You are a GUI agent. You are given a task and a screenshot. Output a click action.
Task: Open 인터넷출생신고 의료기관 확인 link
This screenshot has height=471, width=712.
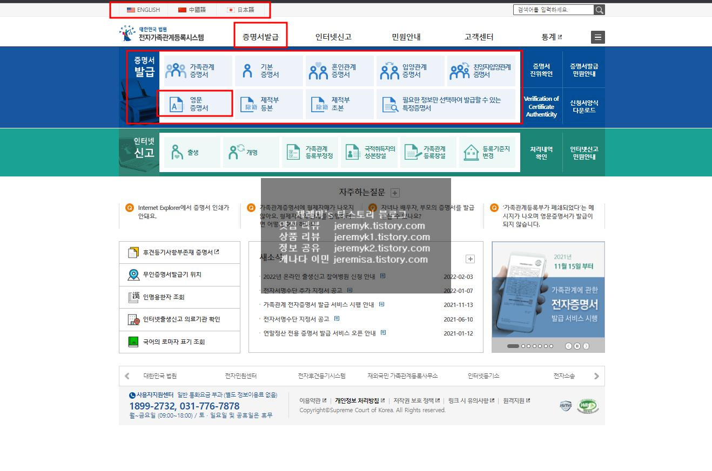point(179,319)
